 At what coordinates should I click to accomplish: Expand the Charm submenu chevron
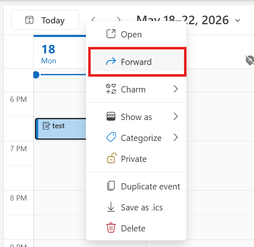[175, 89]
